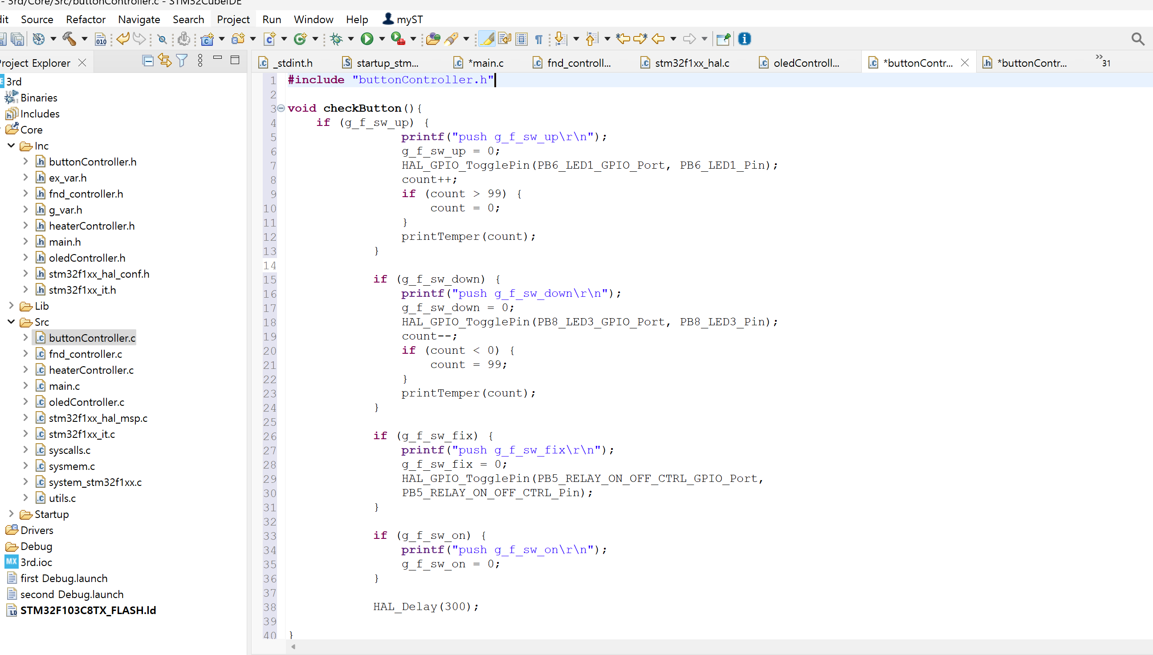Collapse the Inc folder
Screen dimensions: 1153x655
(x=12, y=146)
